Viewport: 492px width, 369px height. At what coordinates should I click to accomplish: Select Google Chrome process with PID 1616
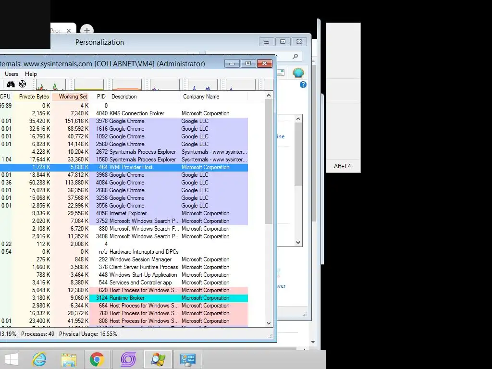124,129
